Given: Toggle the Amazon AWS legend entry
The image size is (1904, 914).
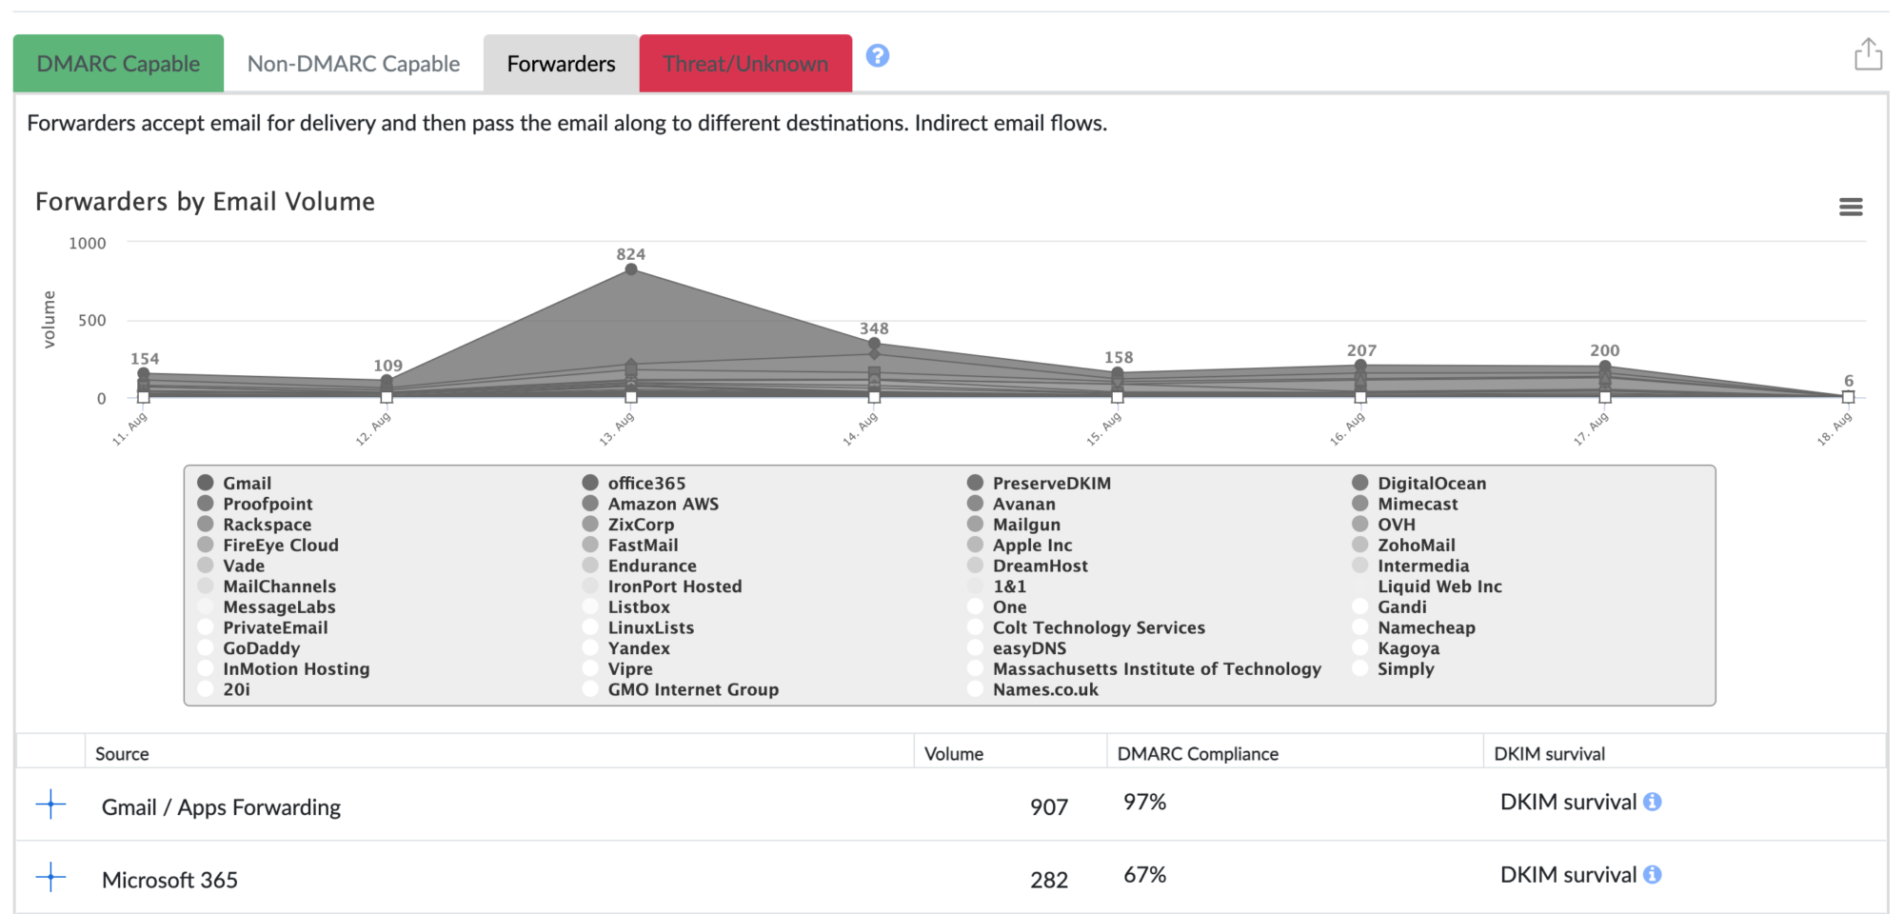Looking at the screenshot, I should pos(650,504).
